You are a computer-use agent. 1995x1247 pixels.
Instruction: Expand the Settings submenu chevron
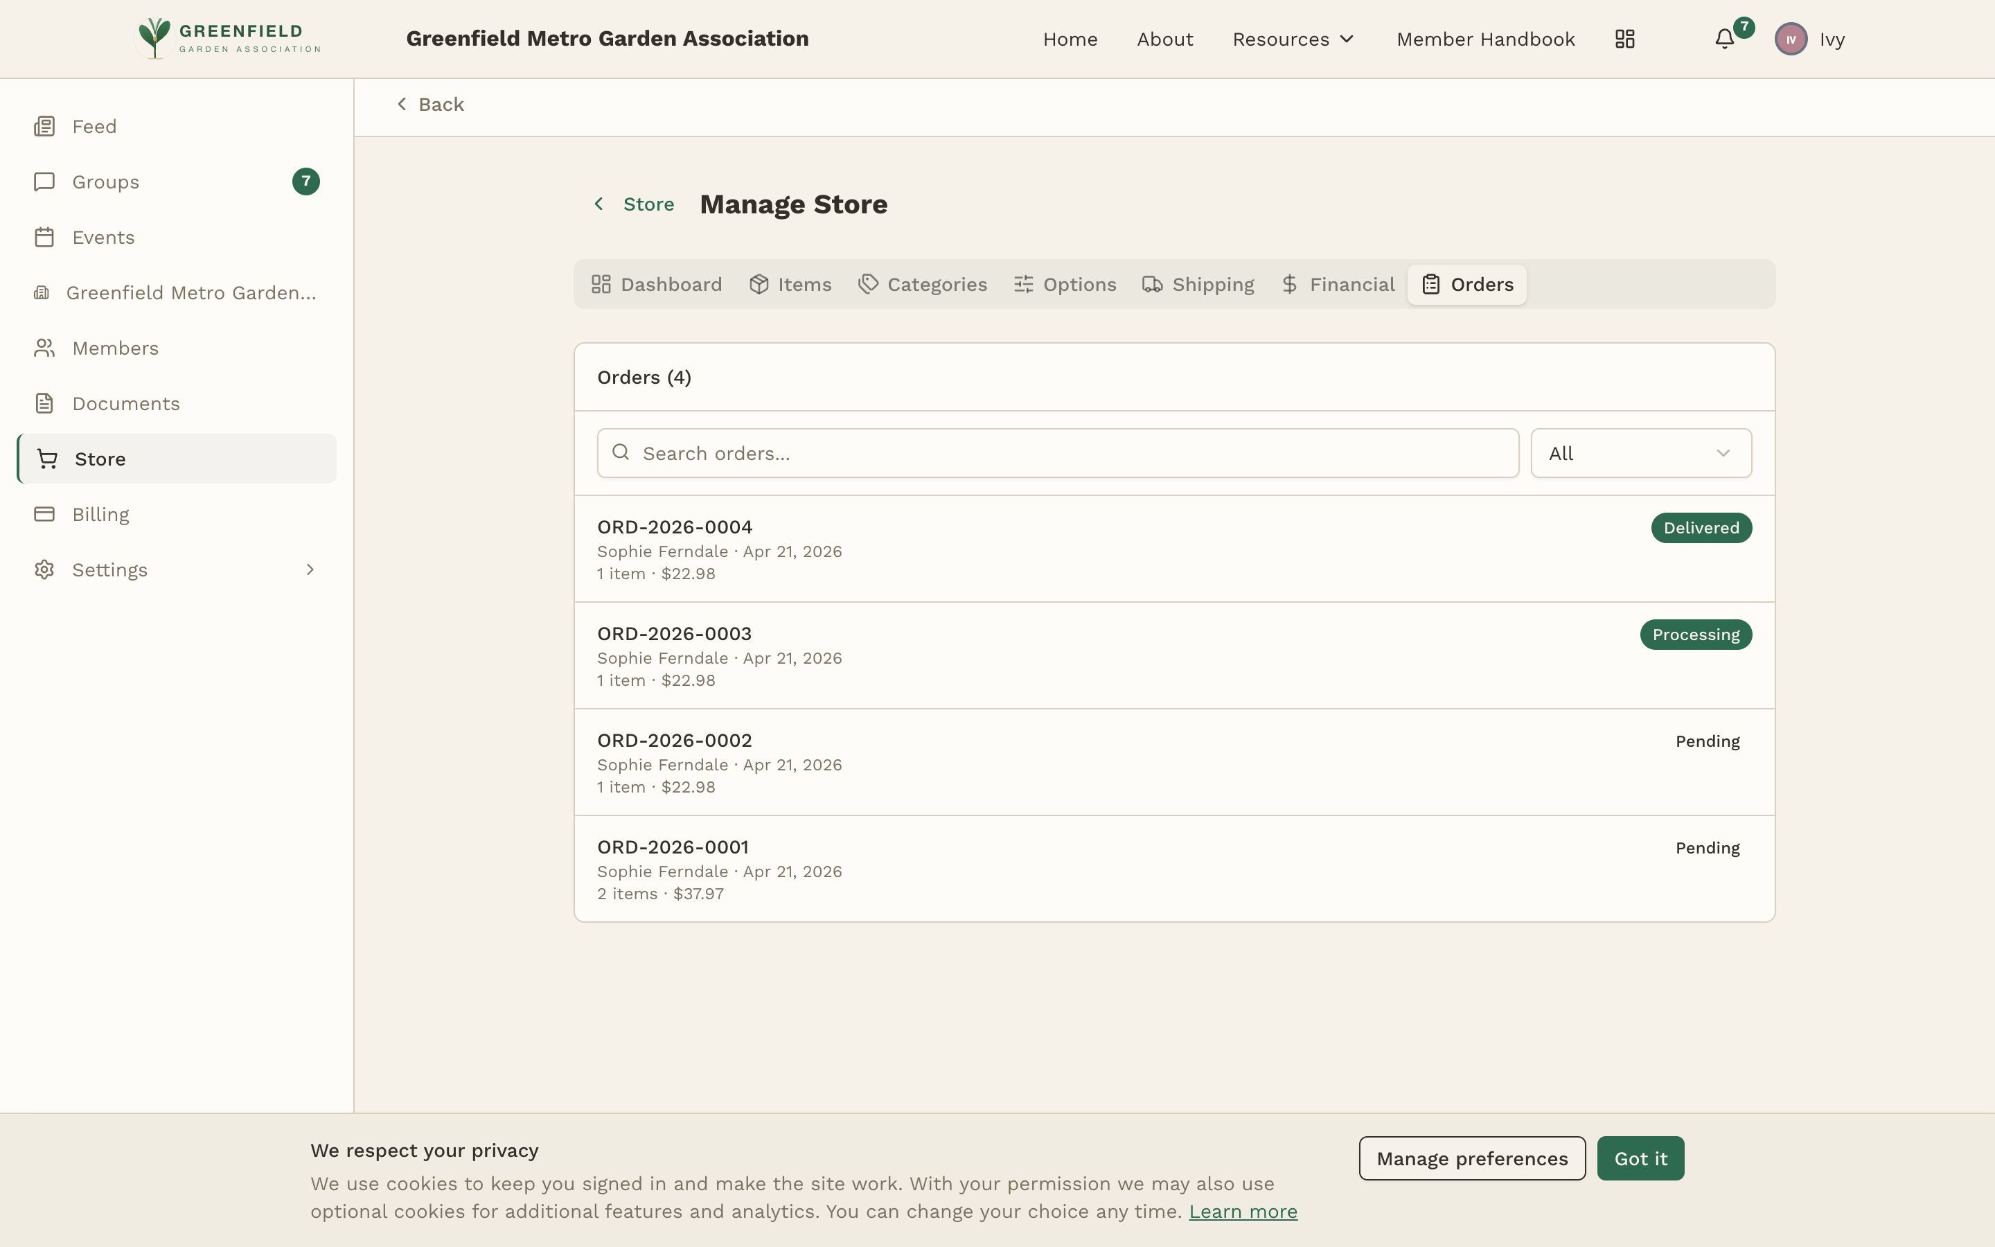click(310, 570)
